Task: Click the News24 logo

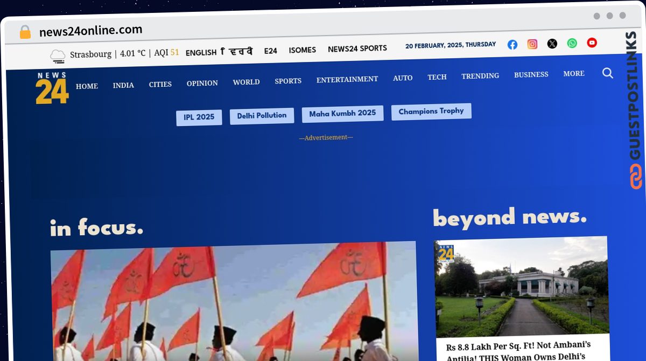Action: (x=52, y=88)
